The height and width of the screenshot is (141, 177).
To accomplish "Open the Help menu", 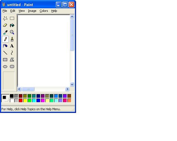I will click(54, 11).
